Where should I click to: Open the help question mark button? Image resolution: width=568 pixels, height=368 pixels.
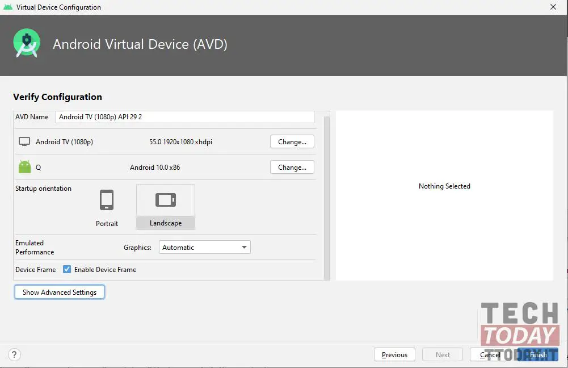pyautogui.click(x=14, y=354)
